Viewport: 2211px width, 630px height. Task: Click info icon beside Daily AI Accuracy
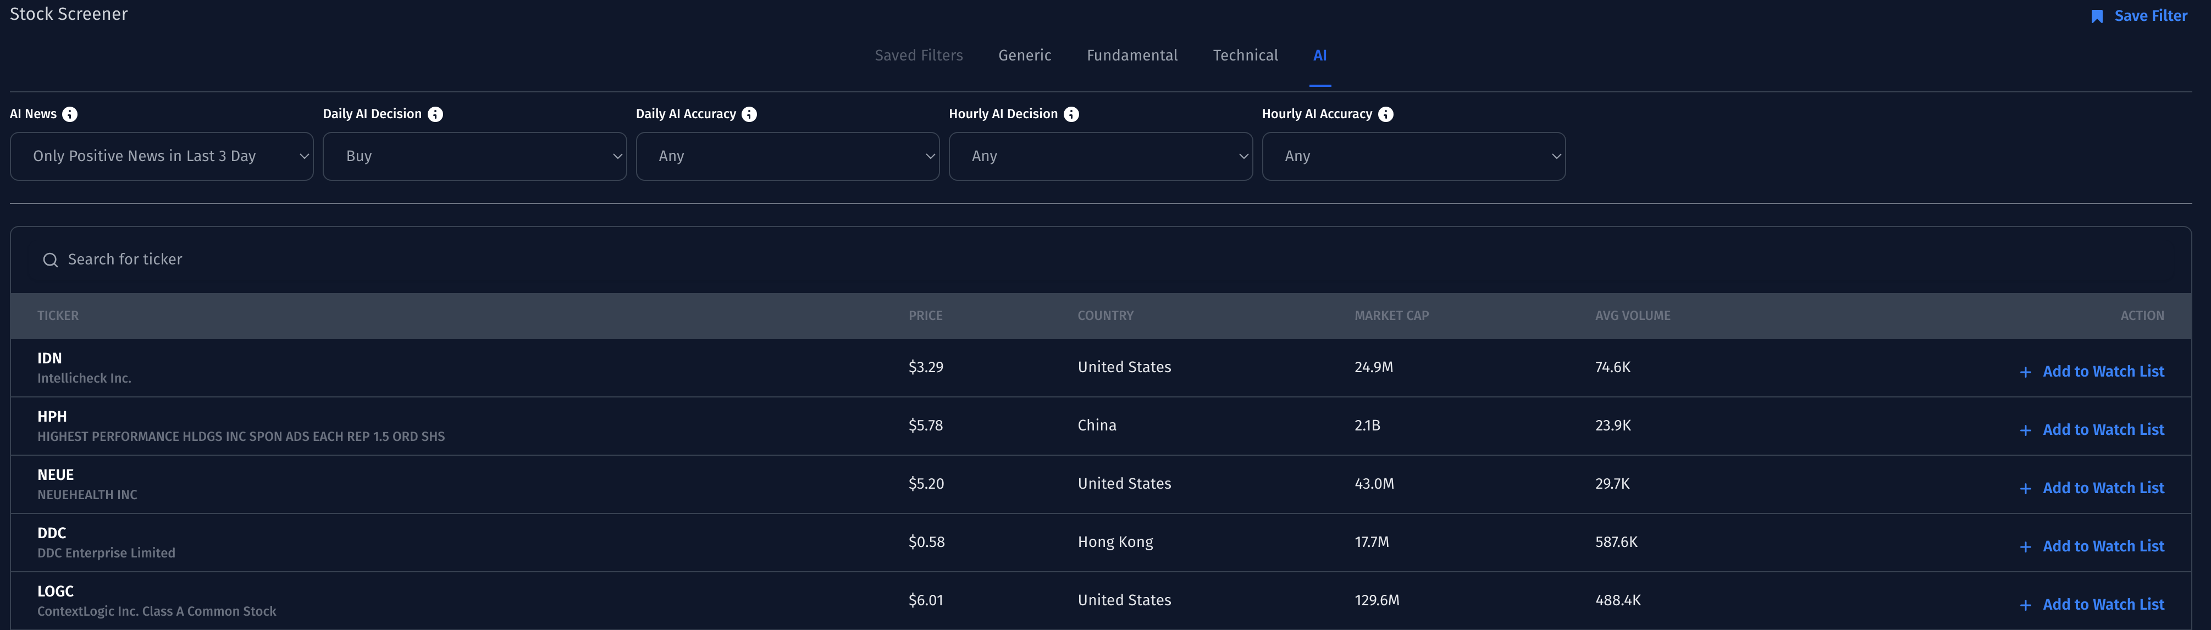749,114
